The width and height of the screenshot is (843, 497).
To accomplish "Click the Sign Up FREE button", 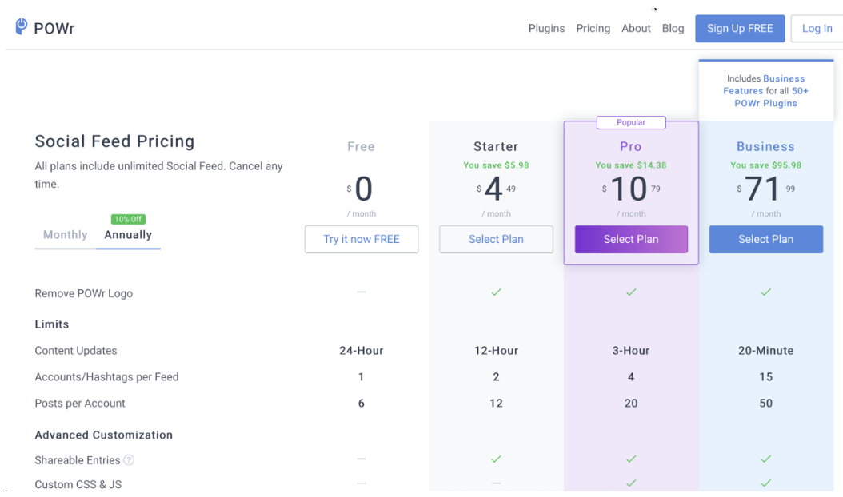I will click(740, 28).
